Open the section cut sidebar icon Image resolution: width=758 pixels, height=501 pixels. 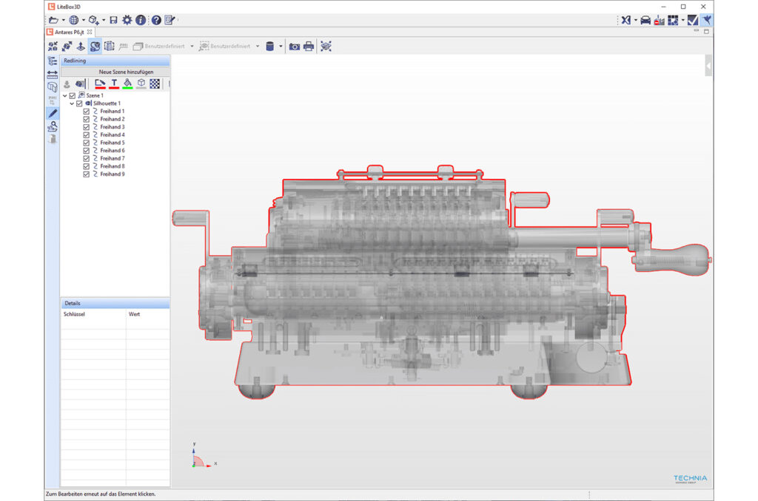(x=53, y=87)
